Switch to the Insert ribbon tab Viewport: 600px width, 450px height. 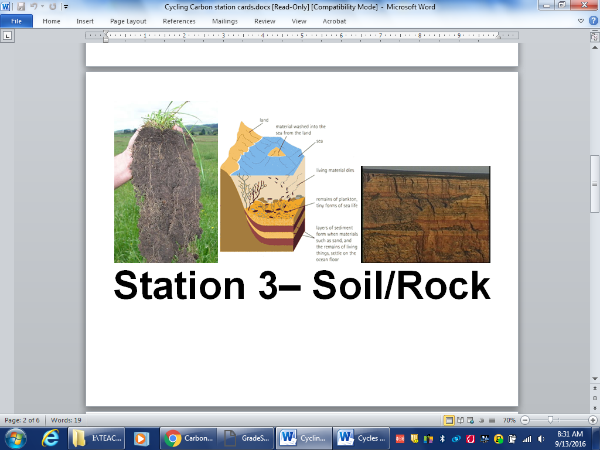pyautogui.click(x=85, y=21)
